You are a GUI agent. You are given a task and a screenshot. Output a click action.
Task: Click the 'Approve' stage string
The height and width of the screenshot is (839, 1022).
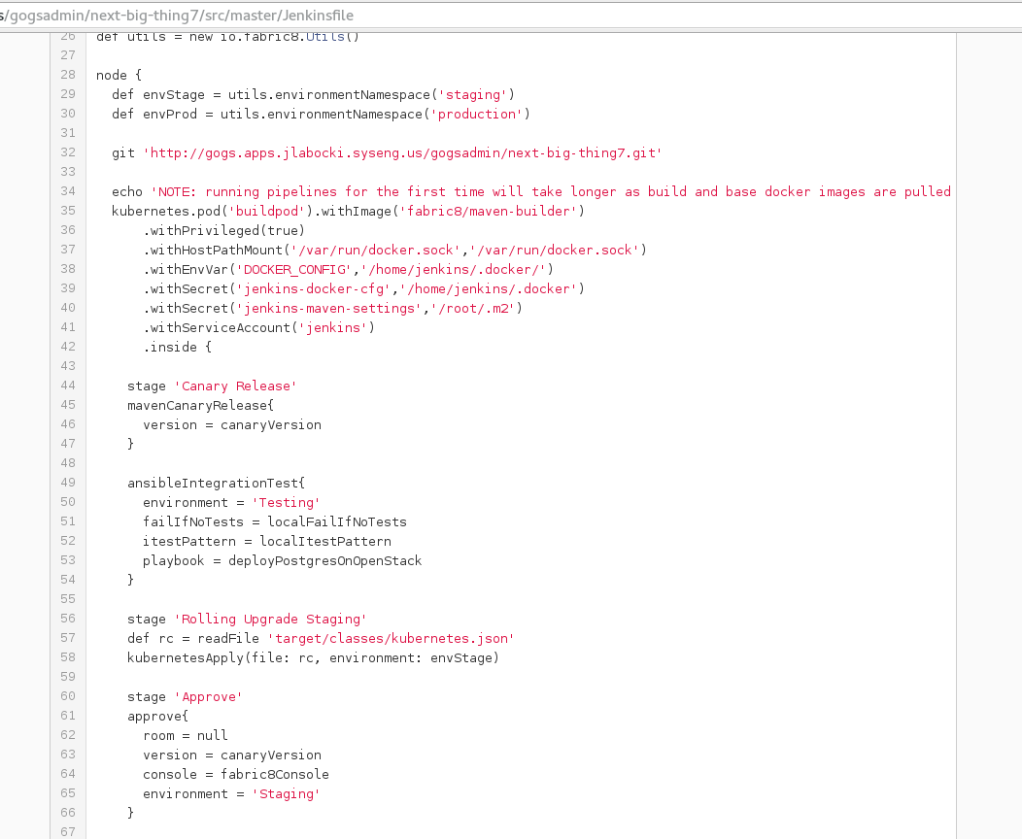208,696
